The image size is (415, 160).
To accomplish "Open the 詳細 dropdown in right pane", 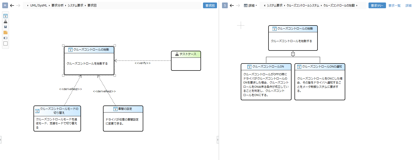I will [250, 5].
